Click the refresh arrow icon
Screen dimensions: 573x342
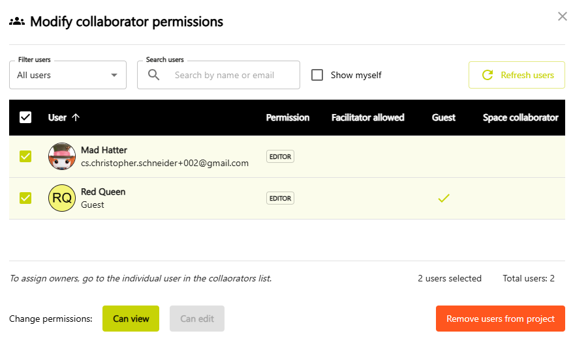pyautogui.click(x=488, y=75)
